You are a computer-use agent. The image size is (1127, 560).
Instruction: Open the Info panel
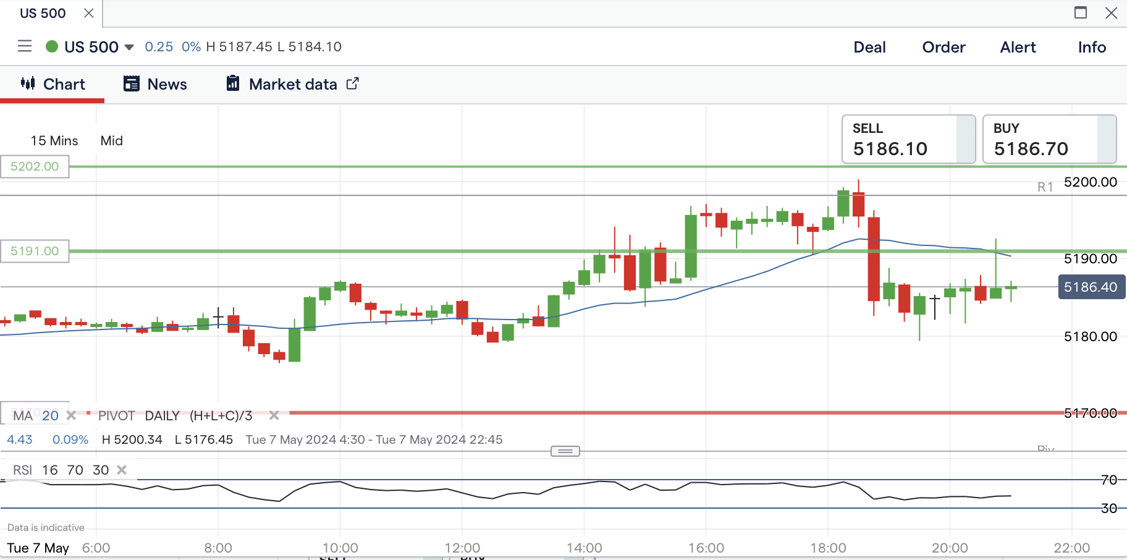pyautogui.click(x=1092, y=47)
